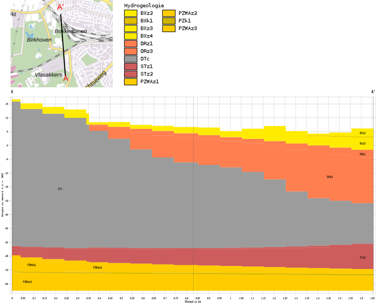Viewport: 376px width, 306px height.
Task: Select the BXk1 legend color box
Action: pyautogui.click(x=131, y=21)
